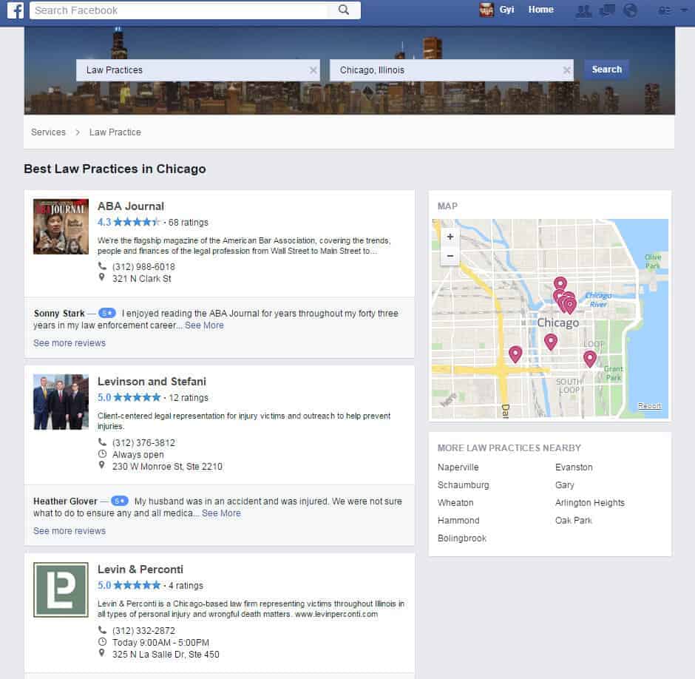Select Naperville in nearby law practices
695x679 pixels.
tap(458, 467)
